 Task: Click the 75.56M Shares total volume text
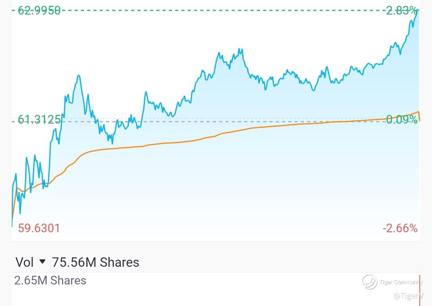point(95,262)
